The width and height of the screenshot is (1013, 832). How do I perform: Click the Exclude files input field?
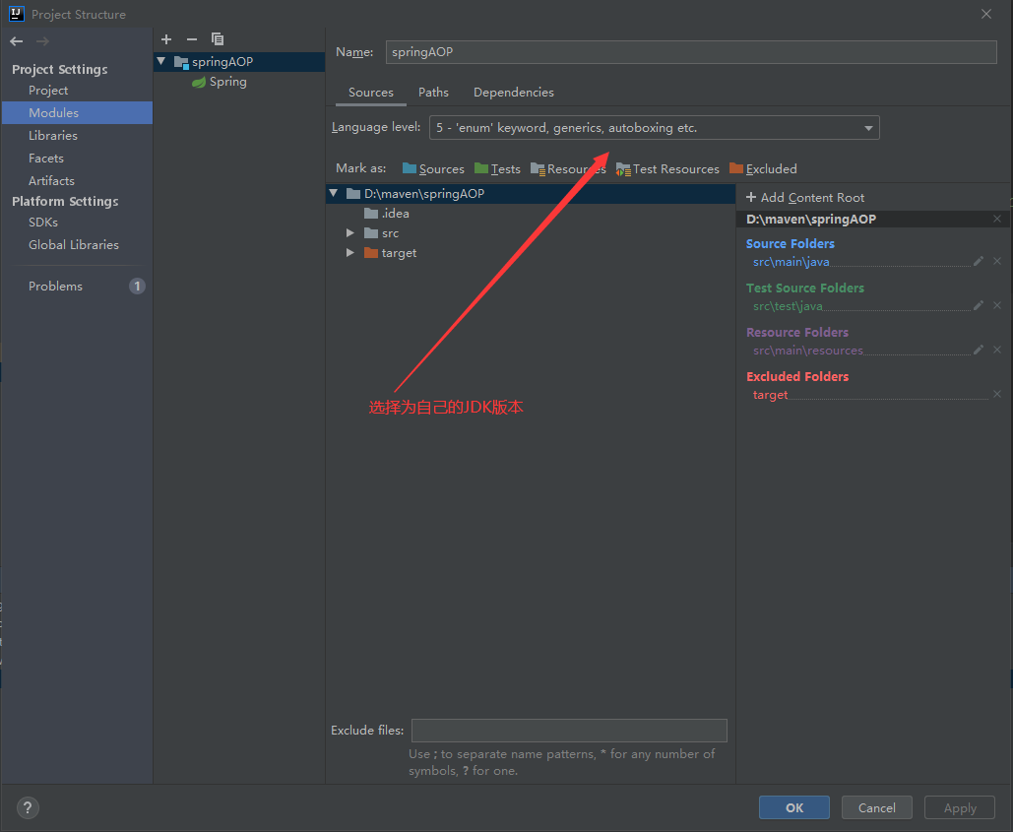tap(569, 731)
